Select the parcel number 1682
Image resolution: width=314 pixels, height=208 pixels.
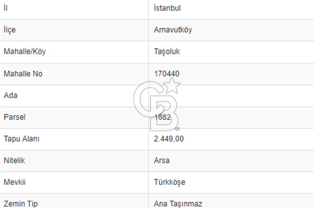tap(162, 117)
